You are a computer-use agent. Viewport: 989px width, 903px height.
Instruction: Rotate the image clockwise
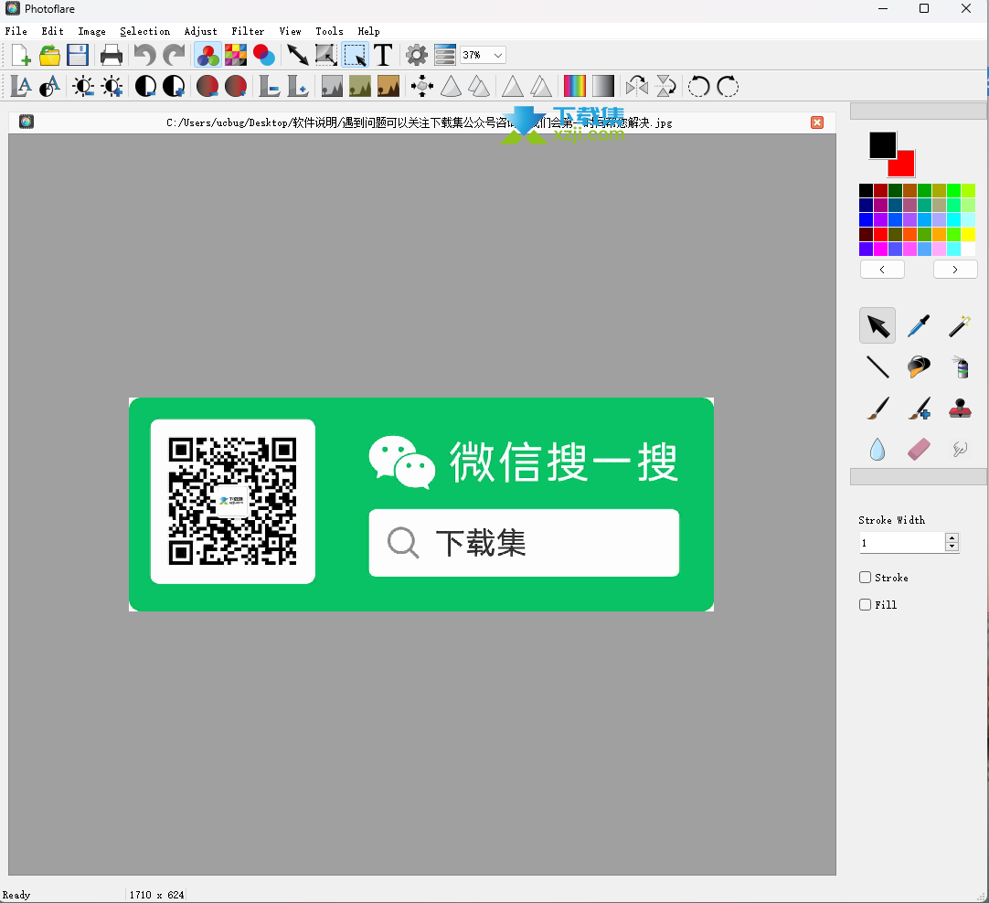(728, 87)
